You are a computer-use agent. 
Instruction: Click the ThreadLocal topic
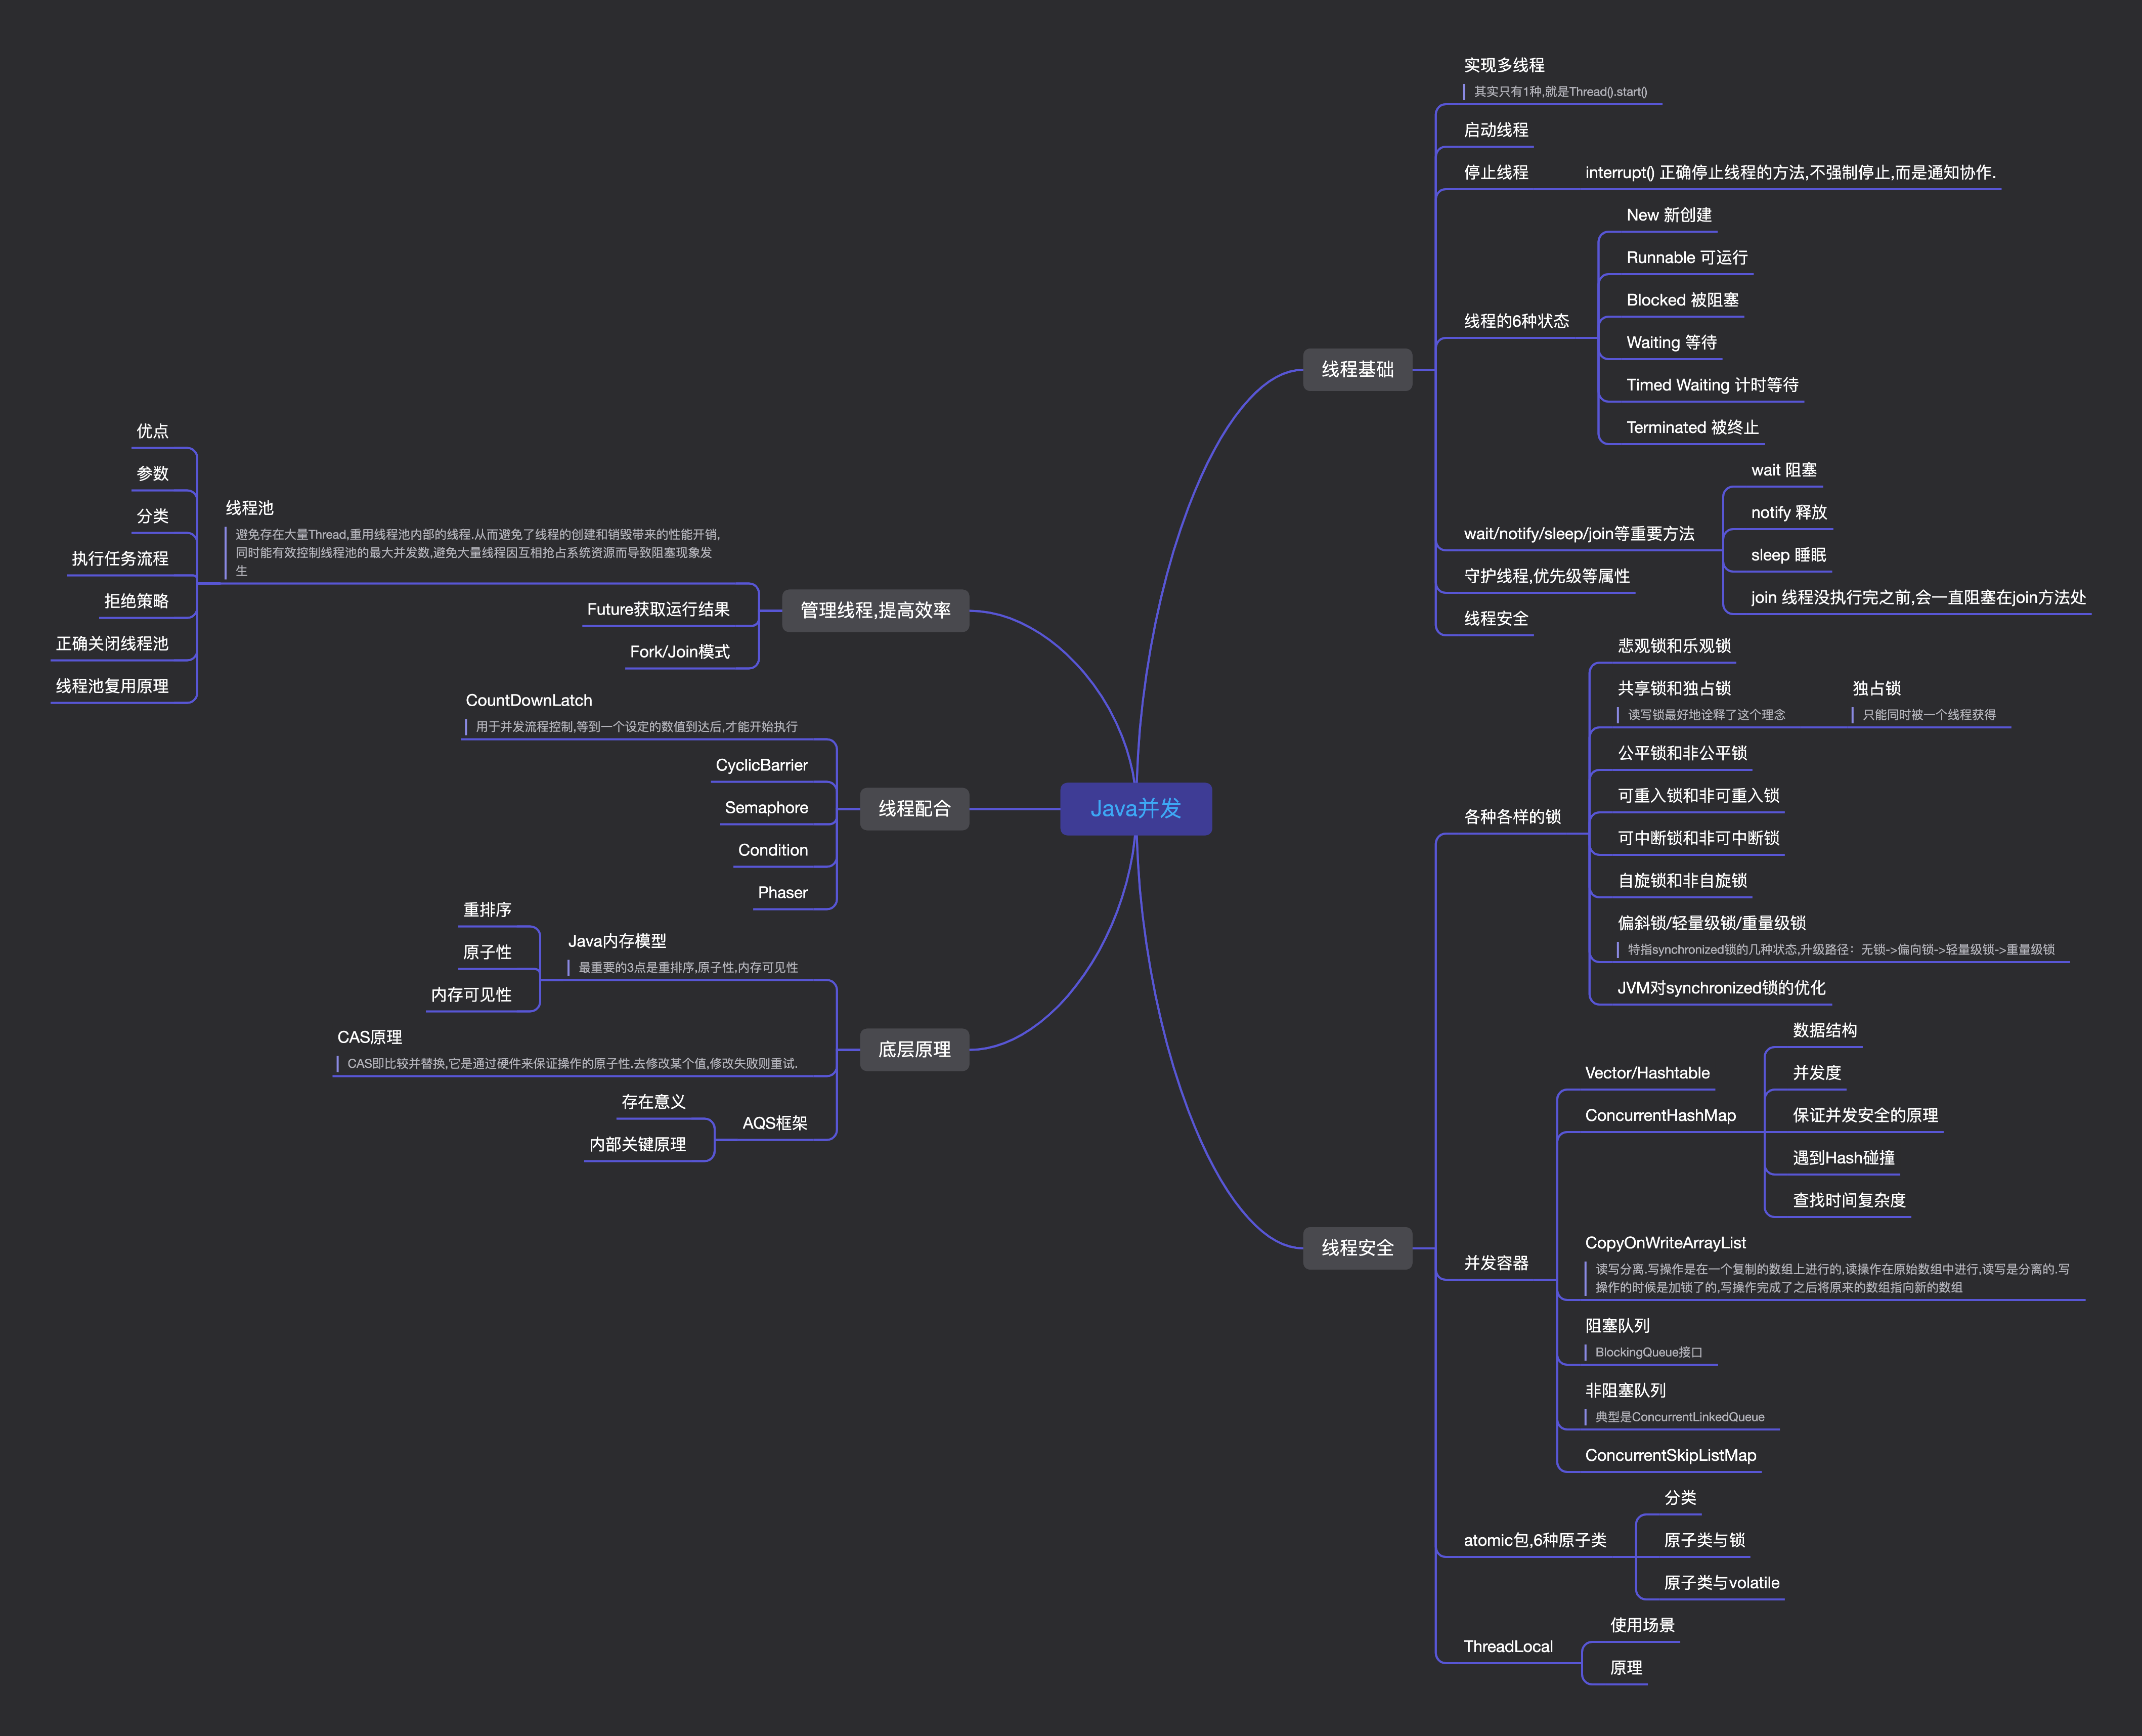[1507, 1646]
